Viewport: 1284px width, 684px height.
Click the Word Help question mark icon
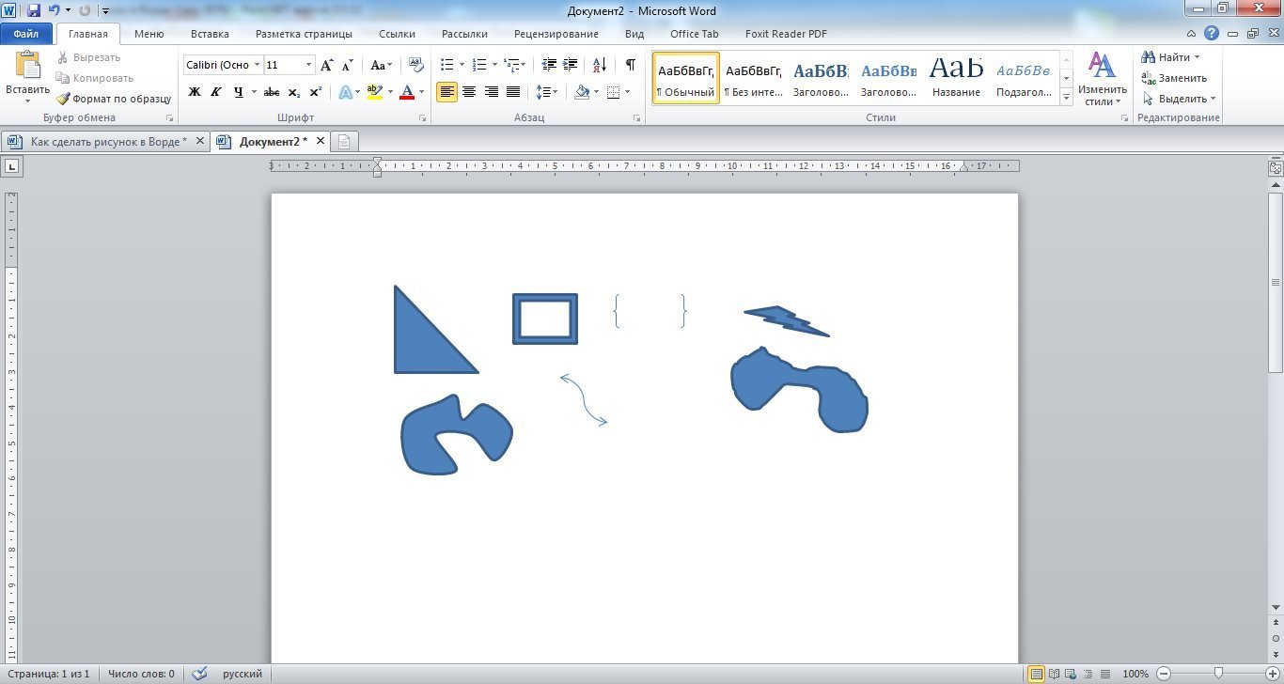[1212, 33]
